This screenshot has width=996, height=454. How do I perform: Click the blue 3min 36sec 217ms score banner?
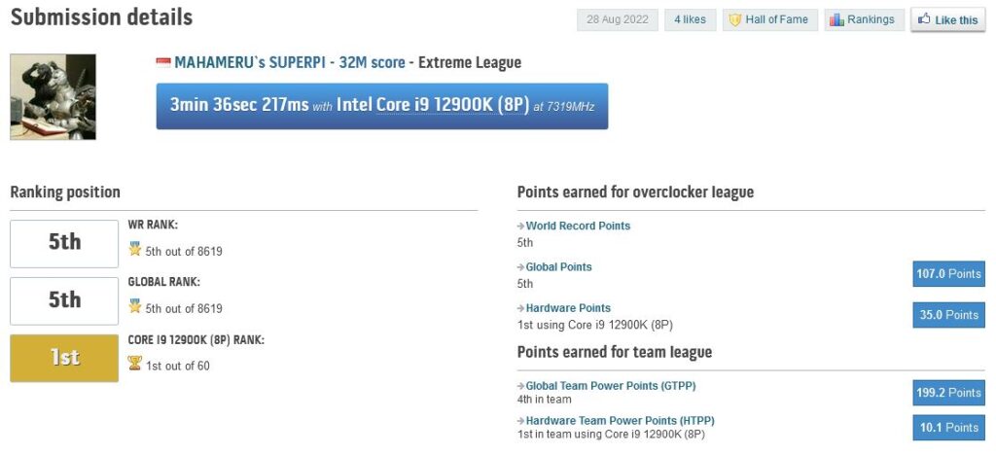(381, 106)
